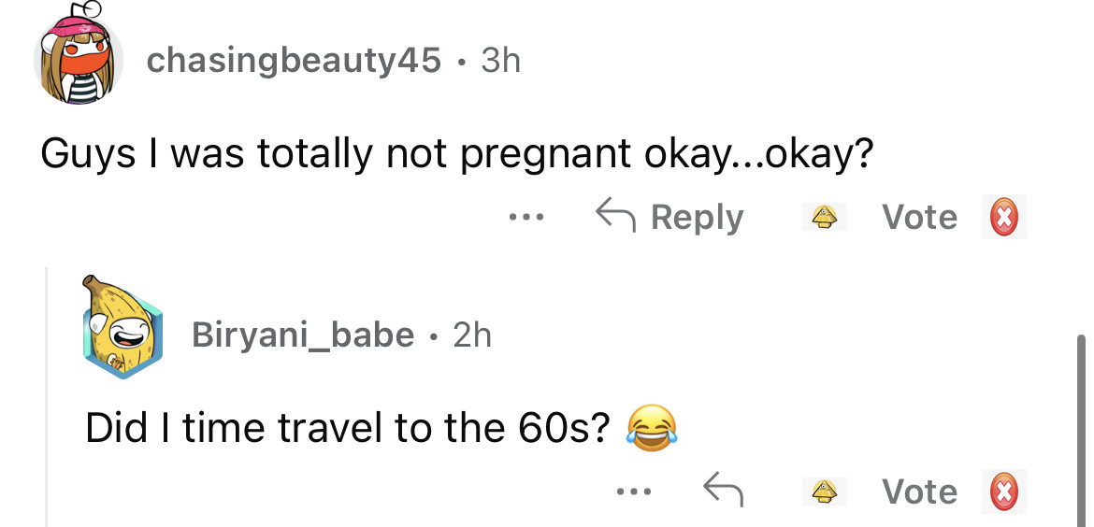Tap the laughing emoji in Biryani_babe's reply

tap(652, 429)
